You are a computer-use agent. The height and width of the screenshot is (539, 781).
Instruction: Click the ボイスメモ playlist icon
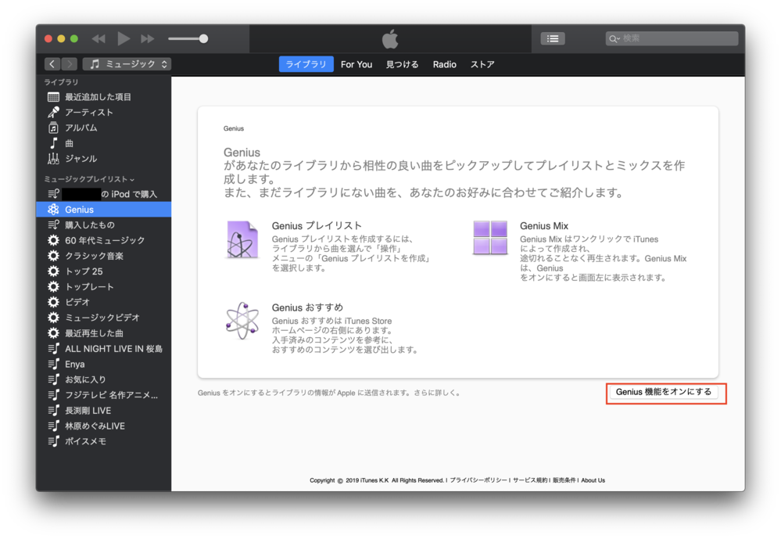tap(53, 441)
